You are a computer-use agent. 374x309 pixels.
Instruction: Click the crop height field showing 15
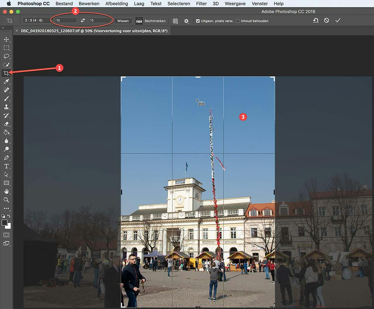point(100,20)
